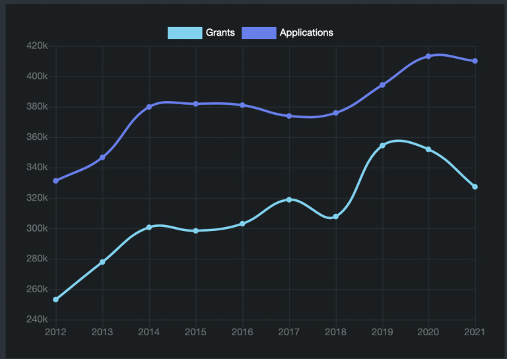
Task: Pick the Grants point at 2016
Action: click(242, 224)
